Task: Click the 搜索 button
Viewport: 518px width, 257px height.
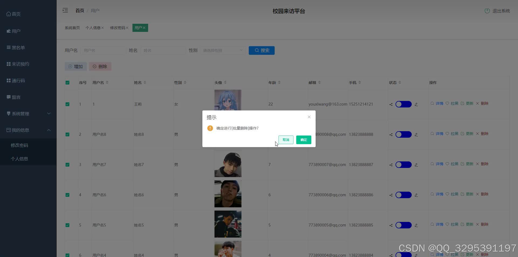Action: point(261,50)
